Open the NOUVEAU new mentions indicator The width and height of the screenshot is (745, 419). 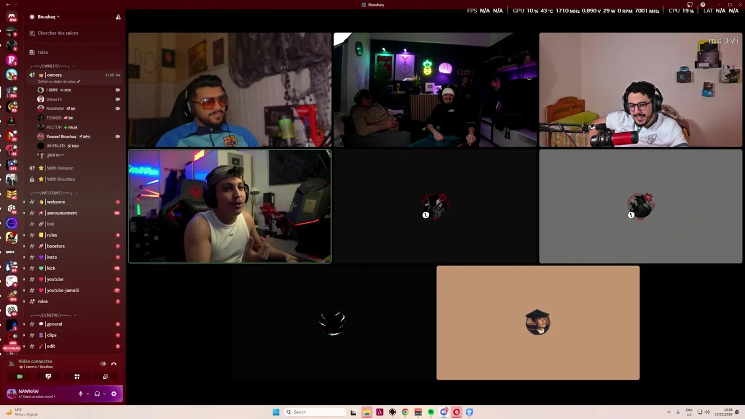click(x=12, y=348)
